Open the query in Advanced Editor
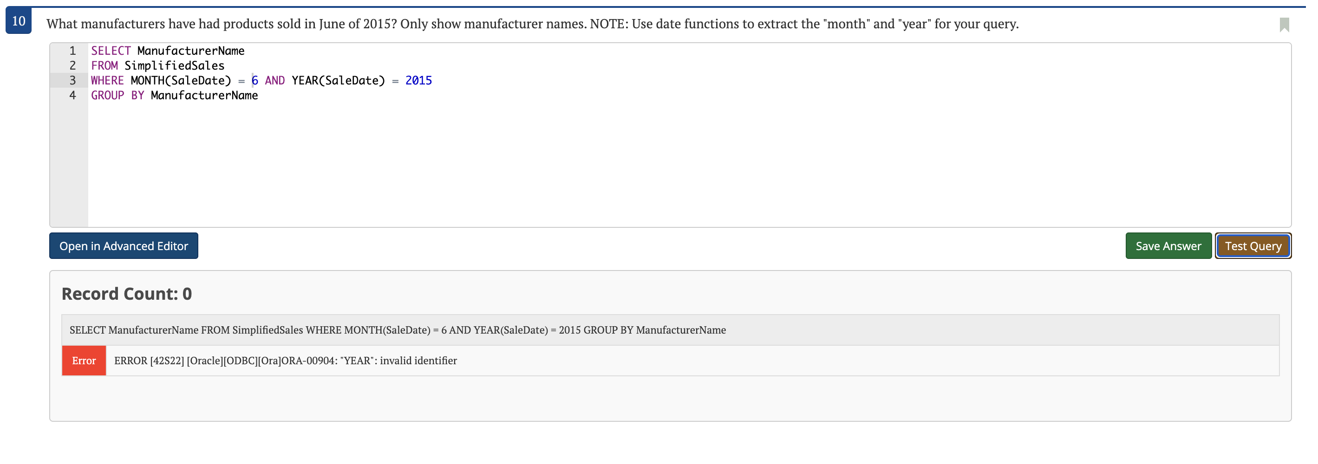The image size is (1318, 464). [x=124, y=246]
